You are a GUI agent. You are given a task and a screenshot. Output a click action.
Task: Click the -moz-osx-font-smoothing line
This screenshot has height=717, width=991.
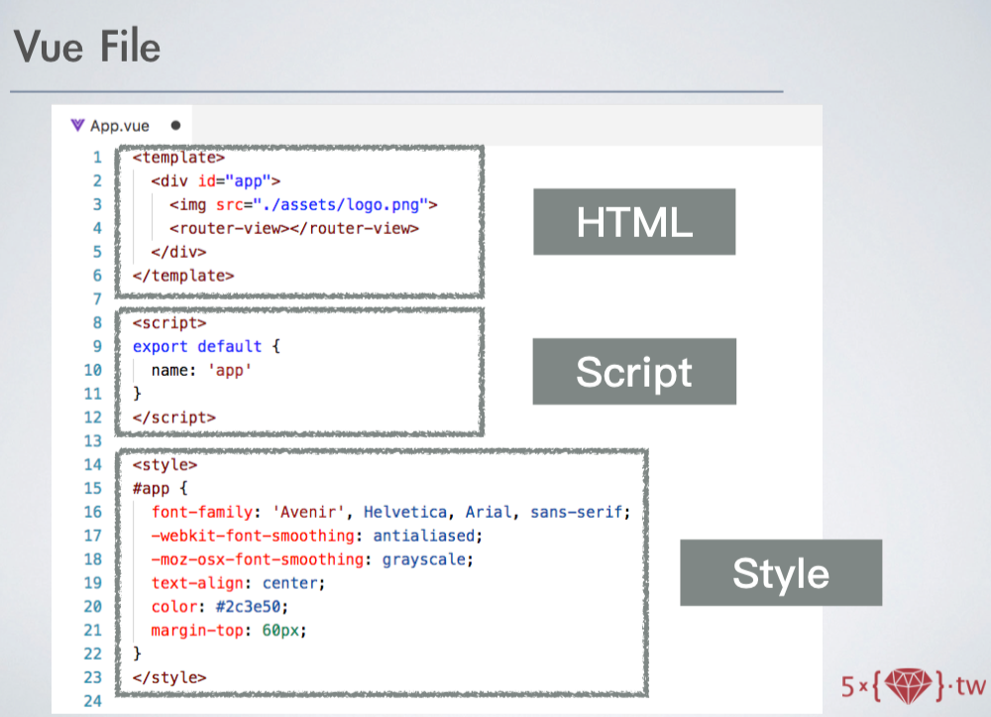point(312,559)
